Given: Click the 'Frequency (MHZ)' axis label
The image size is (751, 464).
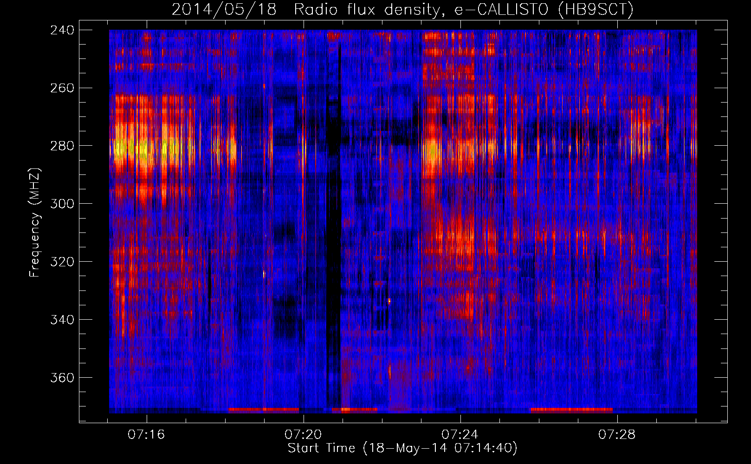Looking at the screenshot, I should click(x=35, y=223).
